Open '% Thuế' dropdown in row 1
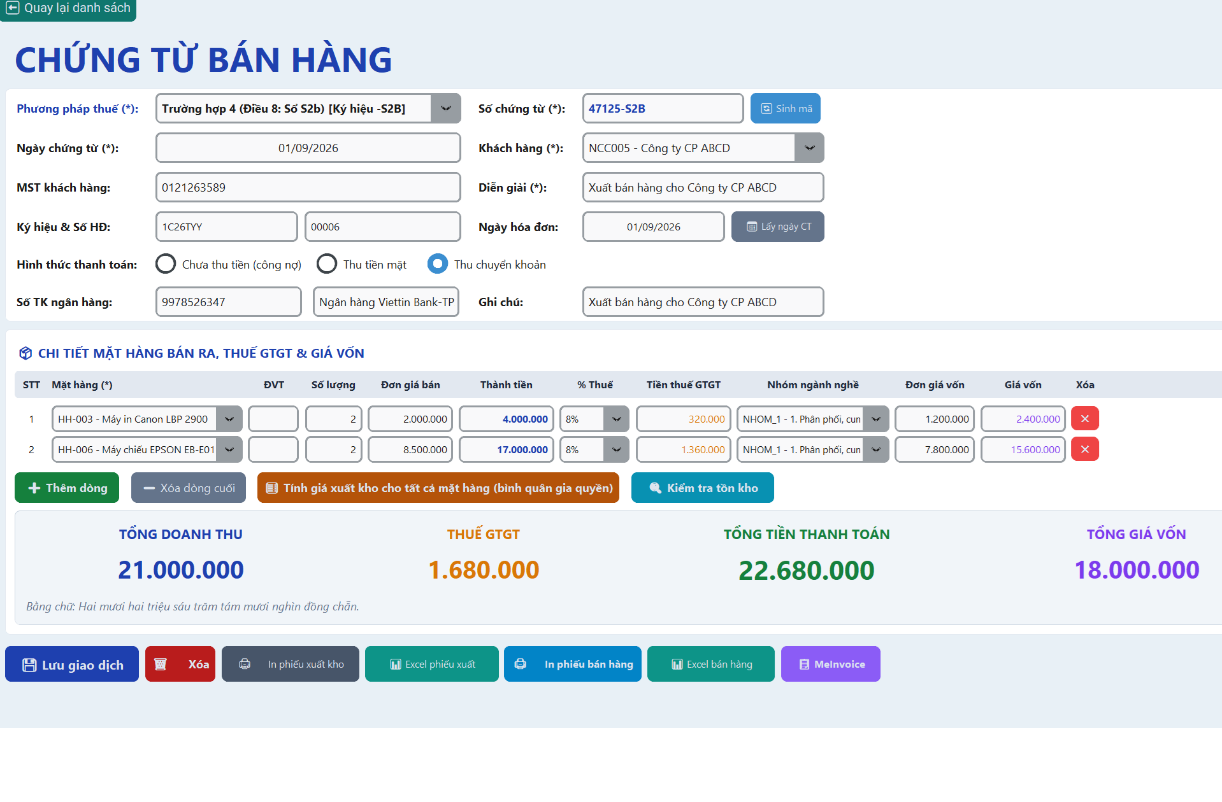1222x802 pixels. [x=616, y=419]
